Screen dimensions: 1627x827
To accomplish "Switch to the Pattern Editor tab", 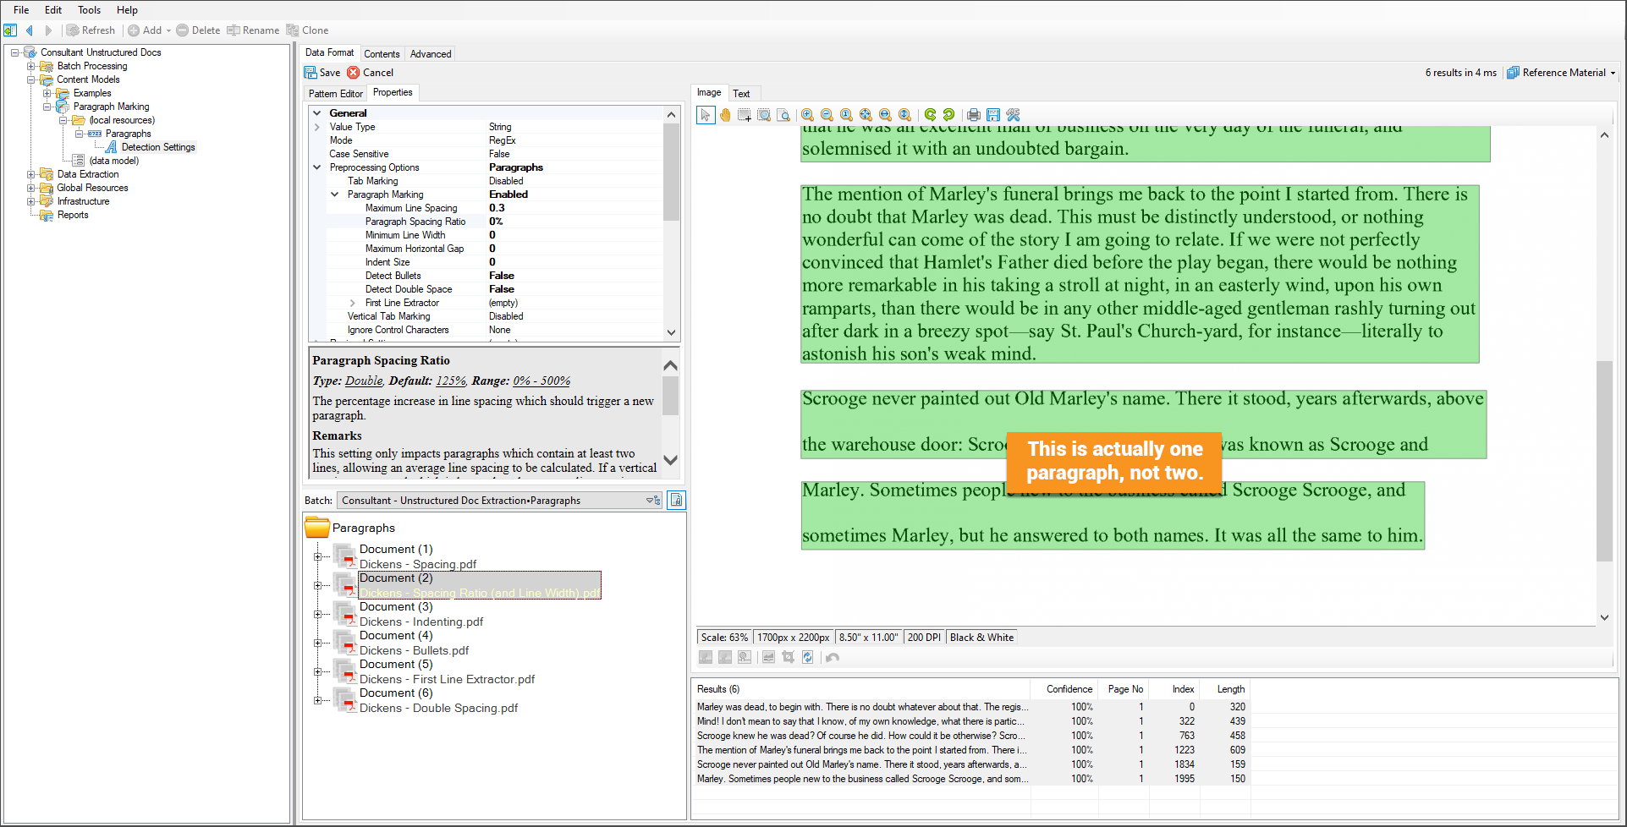I will click(x=336, y=94).
